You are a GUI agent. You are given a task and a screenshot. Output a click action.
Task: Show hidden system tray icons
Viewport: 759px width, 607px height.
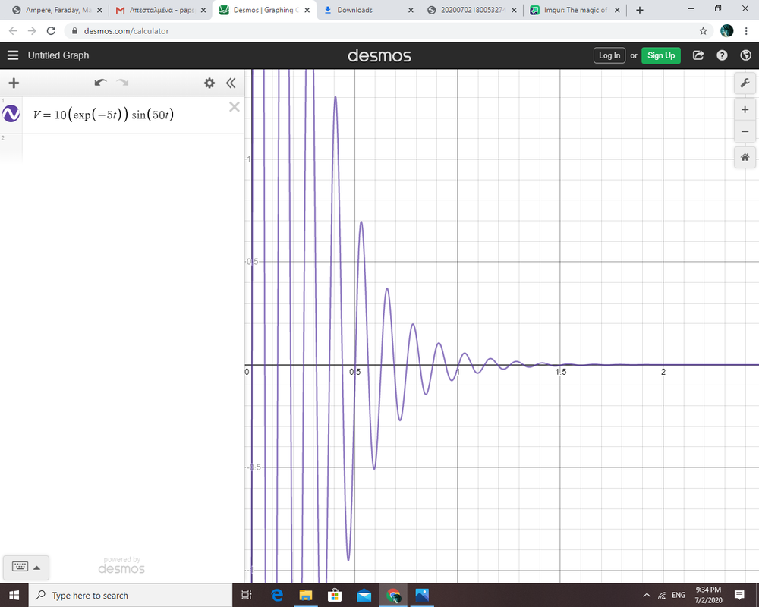[647, 596]
